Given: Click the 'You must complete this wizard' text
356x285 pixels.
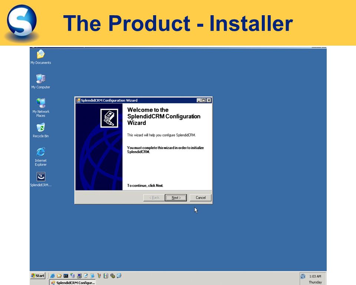Looking at the screenshot, I should pyautogui.click(x=165, y=150).
